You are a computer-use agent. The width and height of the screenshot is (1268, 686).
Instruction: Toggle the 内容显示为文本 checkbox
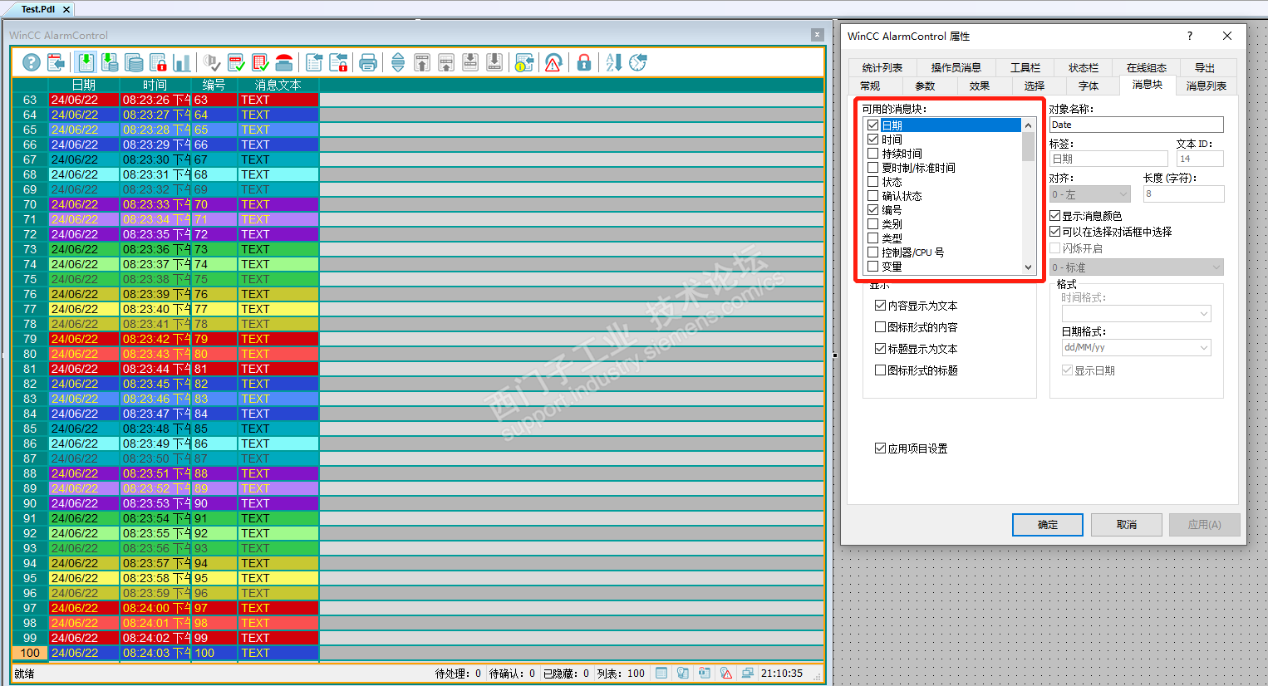click(x=880, y=306)
